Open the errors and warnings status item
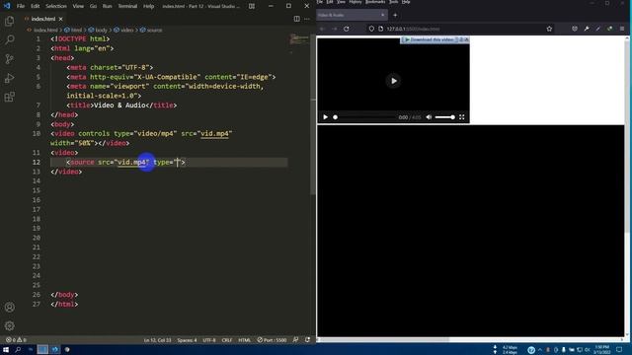This screenshot has width=632, height=355. coord(16,340)
